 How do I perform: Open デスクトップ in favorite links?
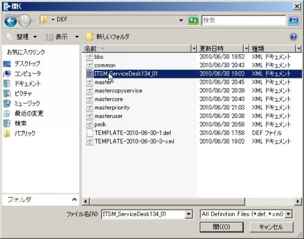coord(27,64)
